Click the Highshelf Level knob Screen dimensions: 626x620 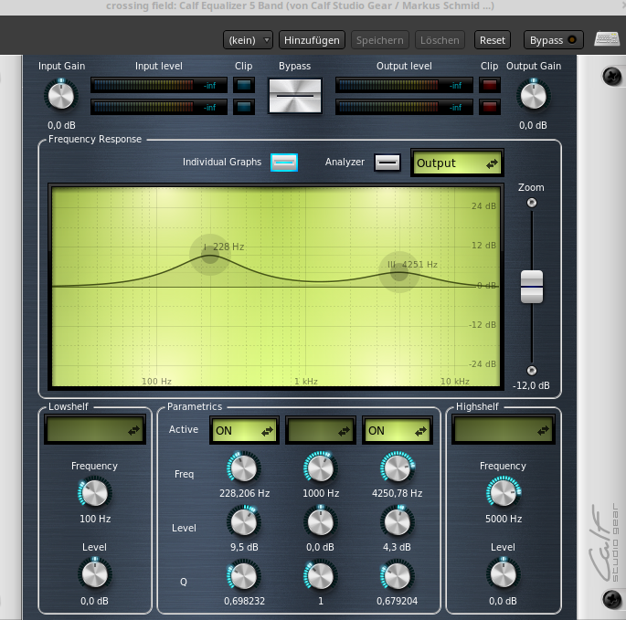pyautogui.click(x=503, y=574)
